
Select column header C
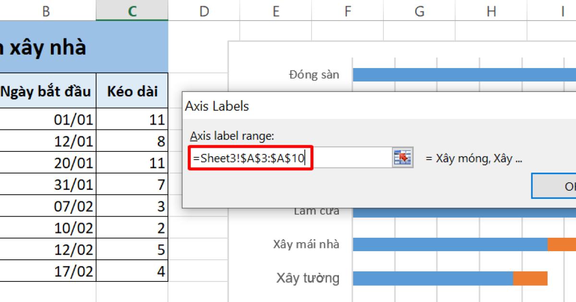pyautogui.click(x=132, y=10)
